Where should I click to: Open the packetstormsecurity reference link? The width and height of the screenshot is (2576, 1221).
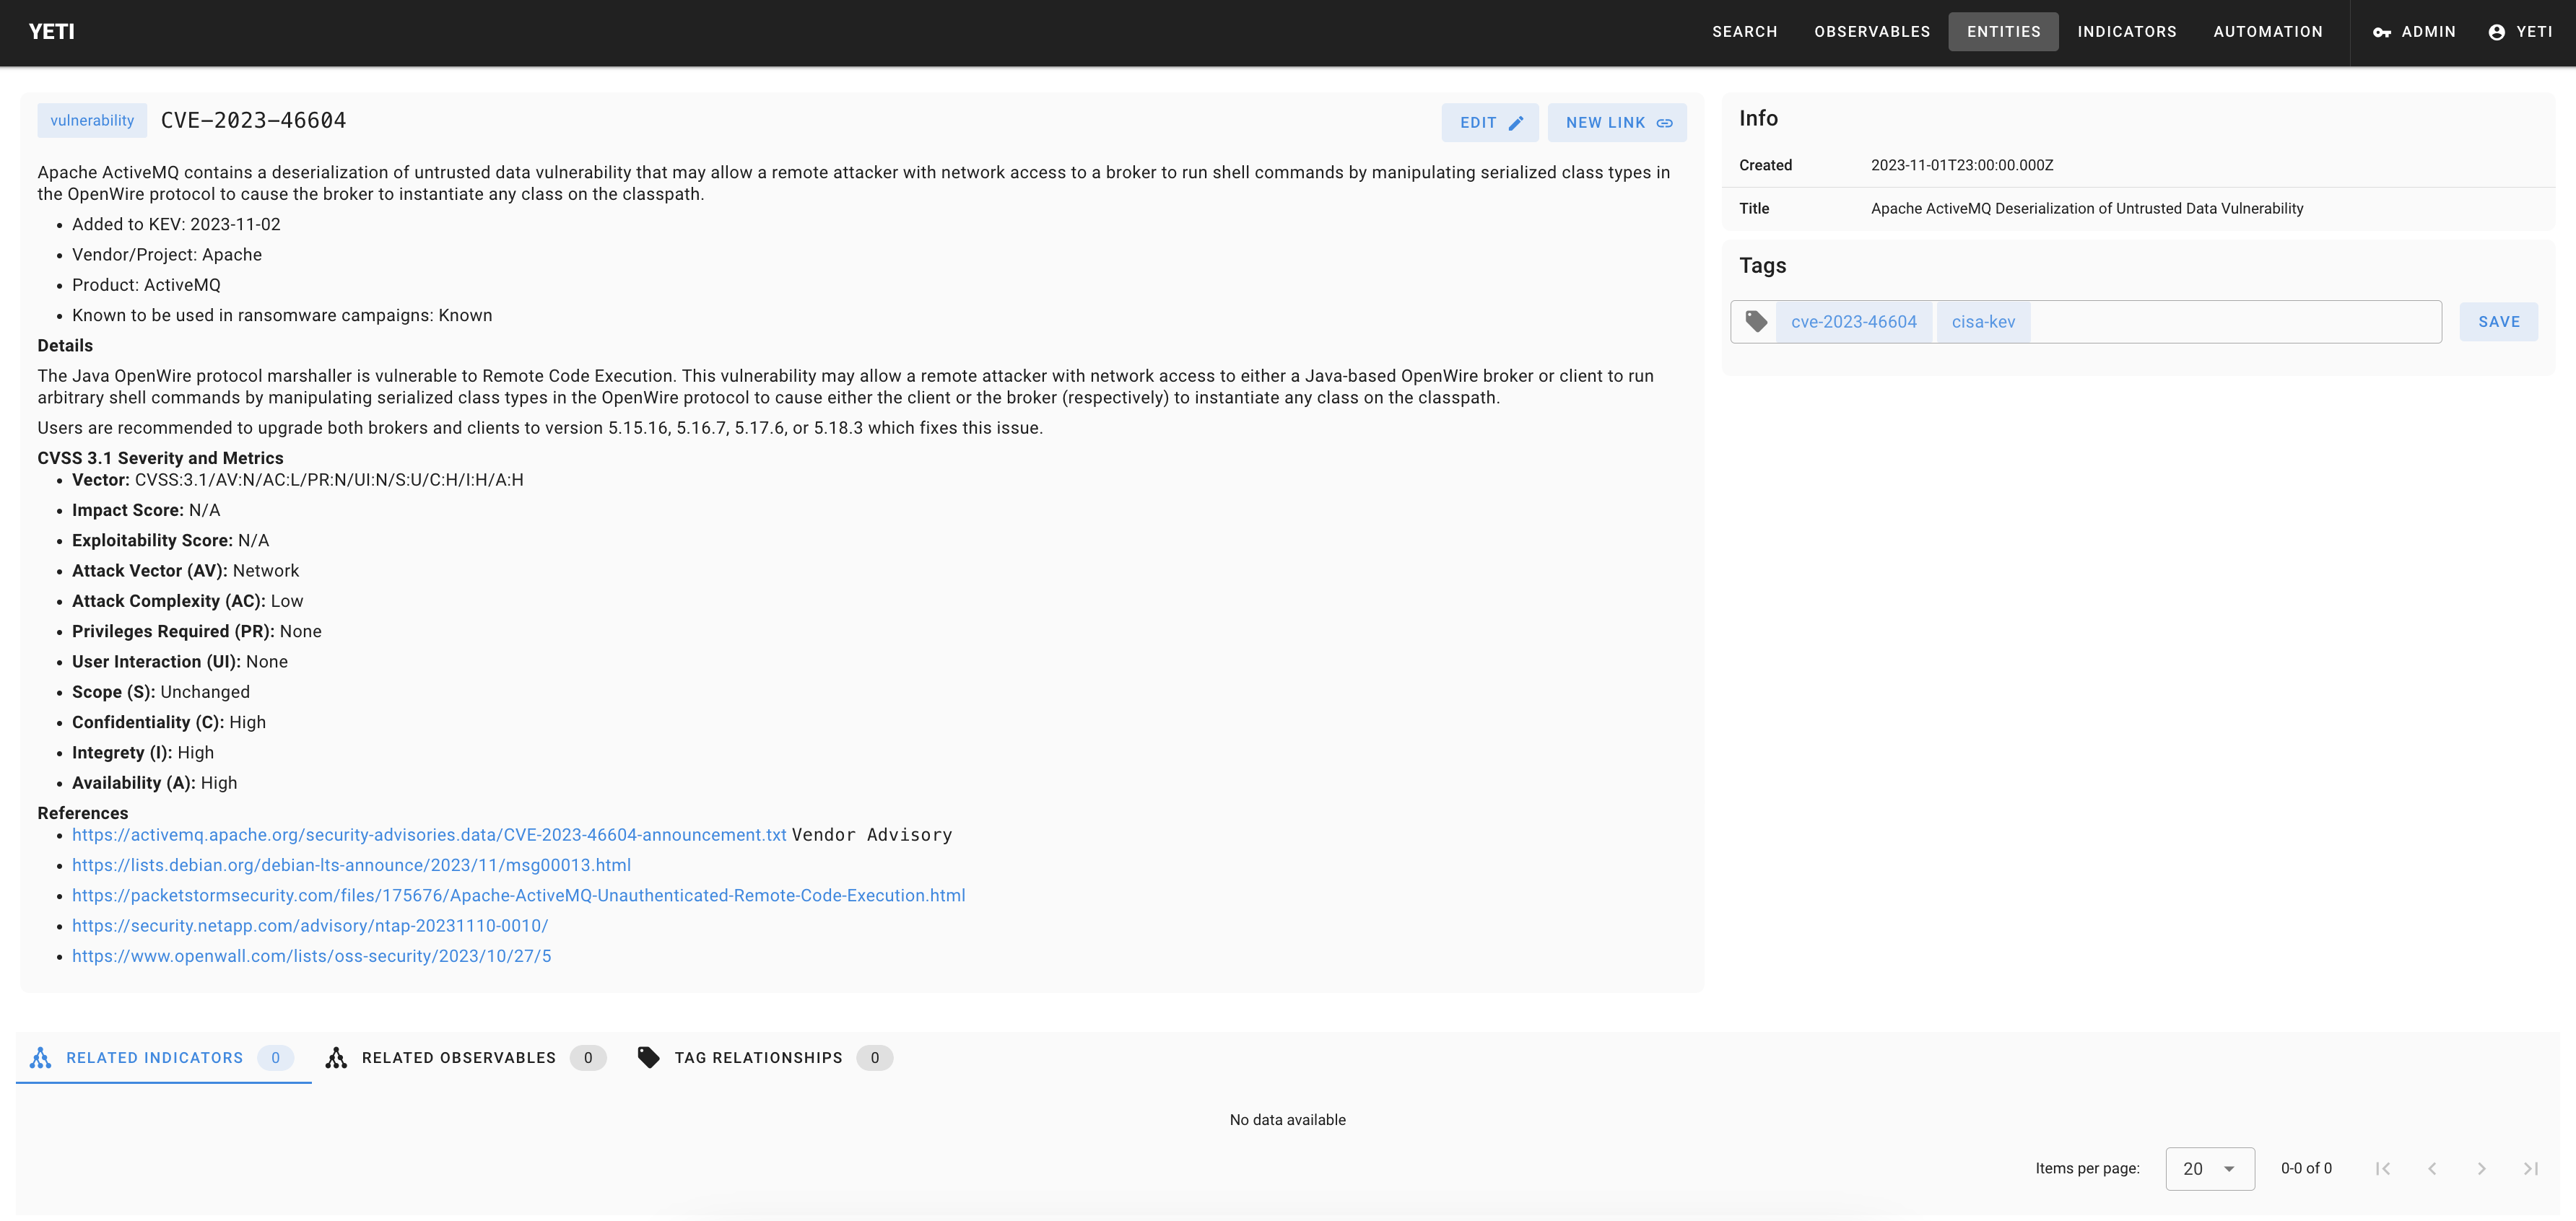518,896
